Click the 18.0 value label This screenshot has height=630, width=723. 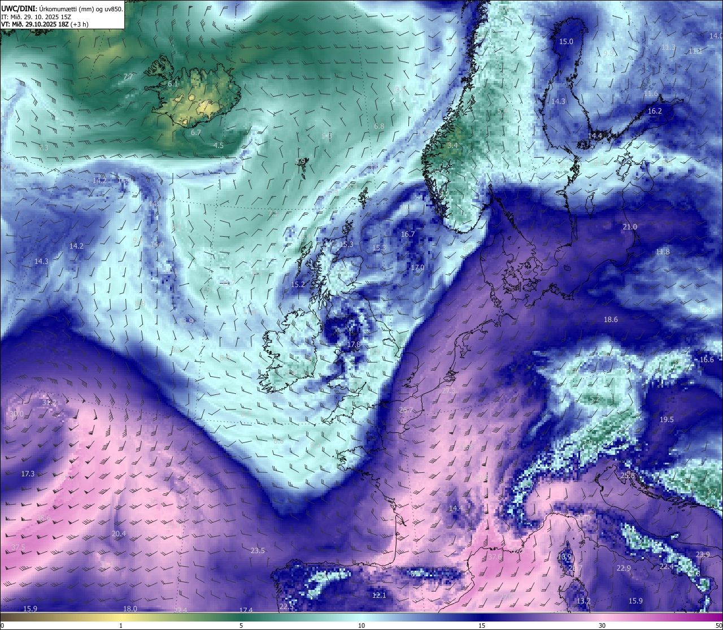point(130,609)
